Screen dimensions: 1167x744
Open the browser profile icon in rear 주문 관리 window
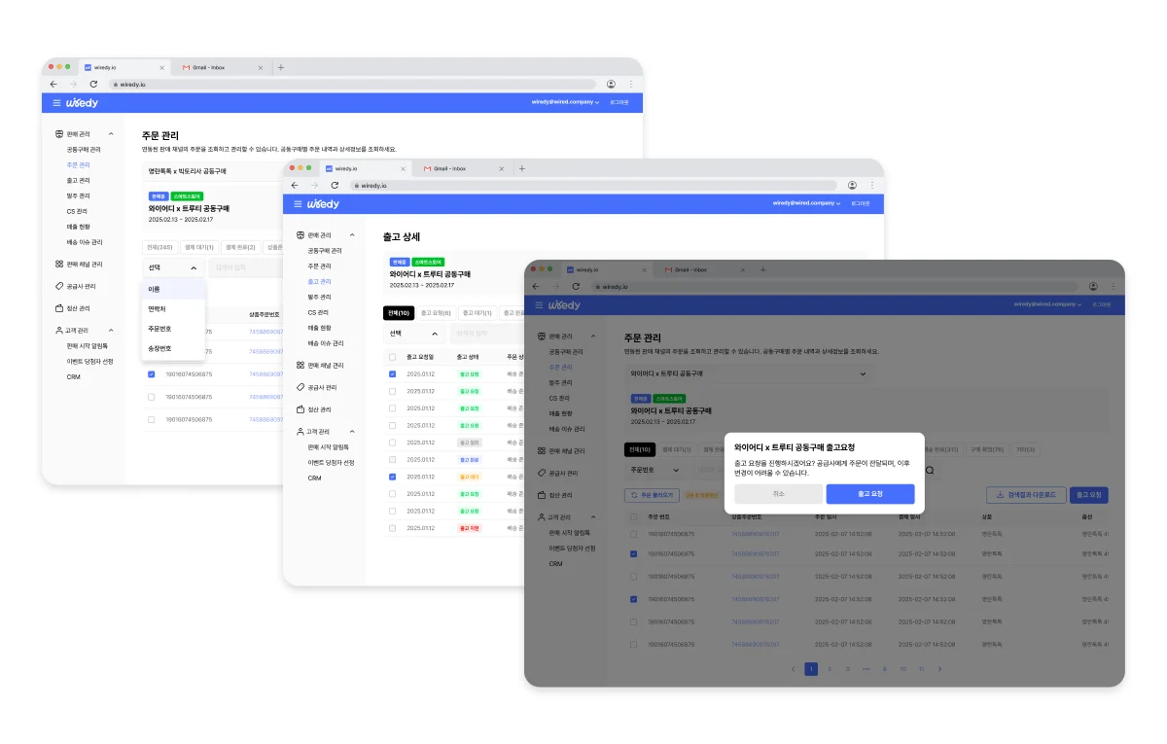point(611,85)
